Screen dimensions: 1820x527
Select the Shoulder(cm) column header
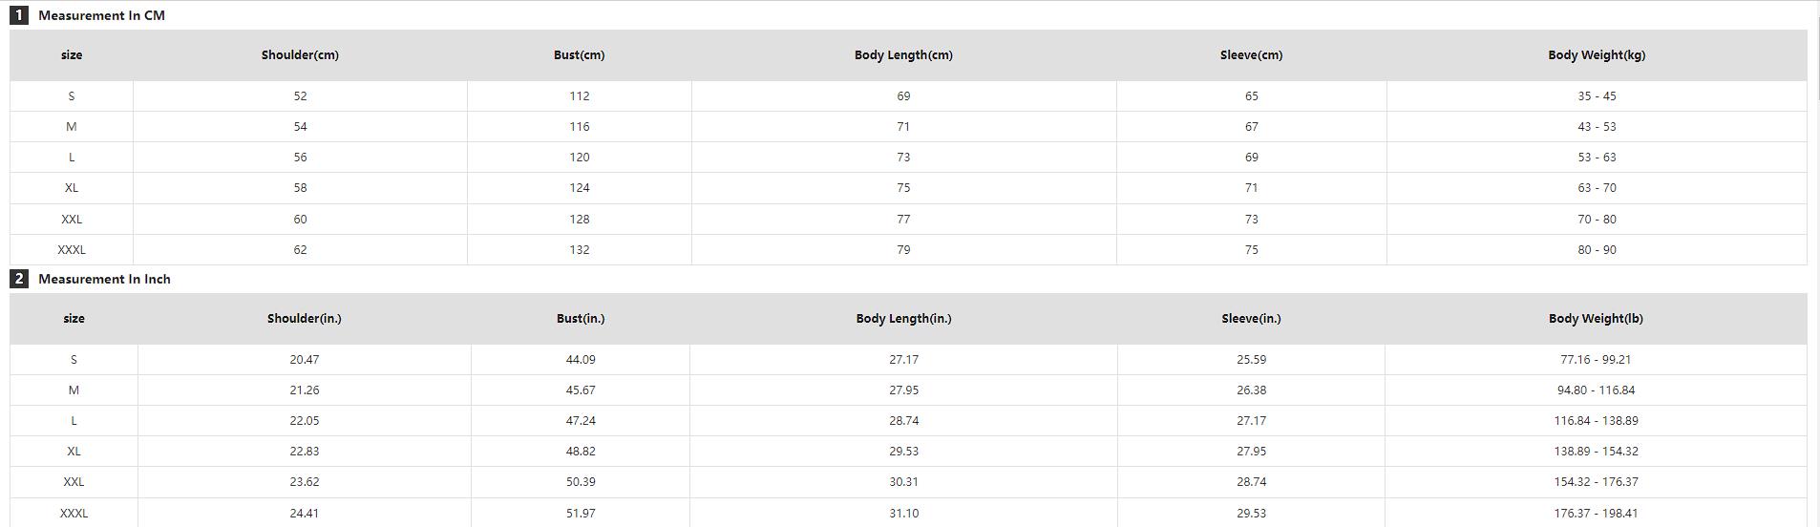[300, 55]
